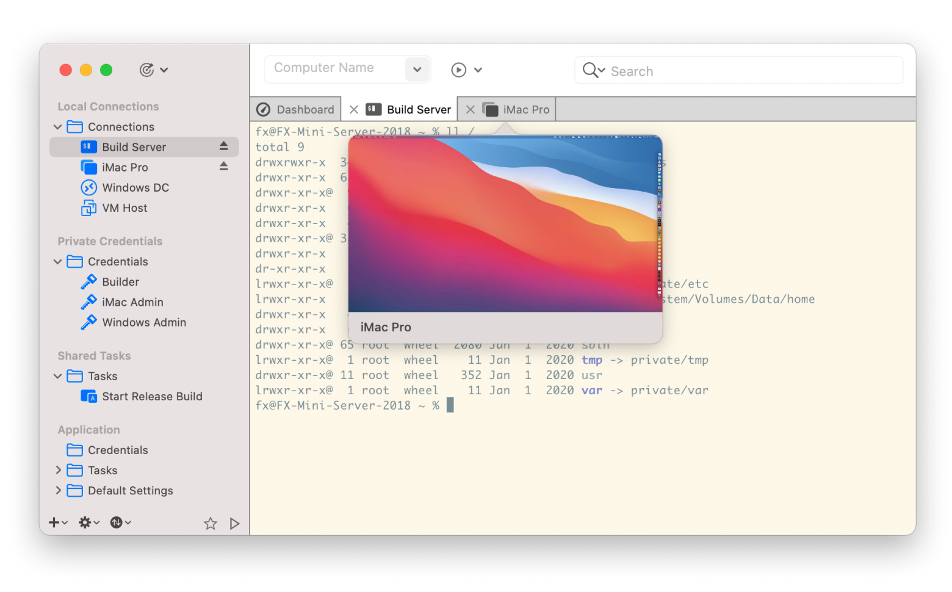The height and width of the screenshot is (592, 952).
Task: Click the Build Server terminal icon in sidebar
Action: click(x=88, y=146)
